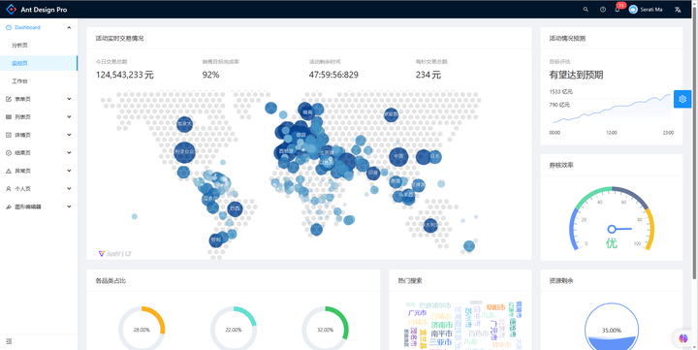Open the notification bell with badge 11

click(x=618, y=10)
